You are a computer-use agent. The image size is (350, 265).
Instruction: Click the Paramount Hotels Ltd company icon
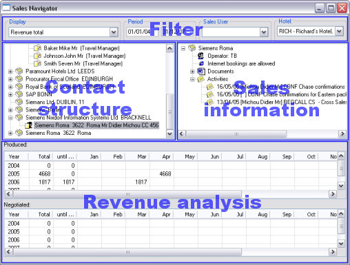[19, 72]
